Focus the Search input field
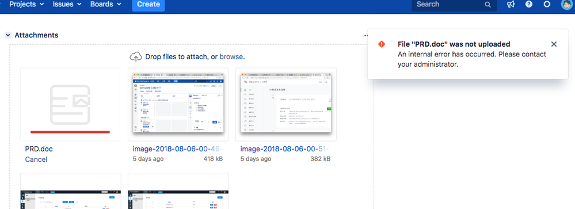 [x=454, y=5]
